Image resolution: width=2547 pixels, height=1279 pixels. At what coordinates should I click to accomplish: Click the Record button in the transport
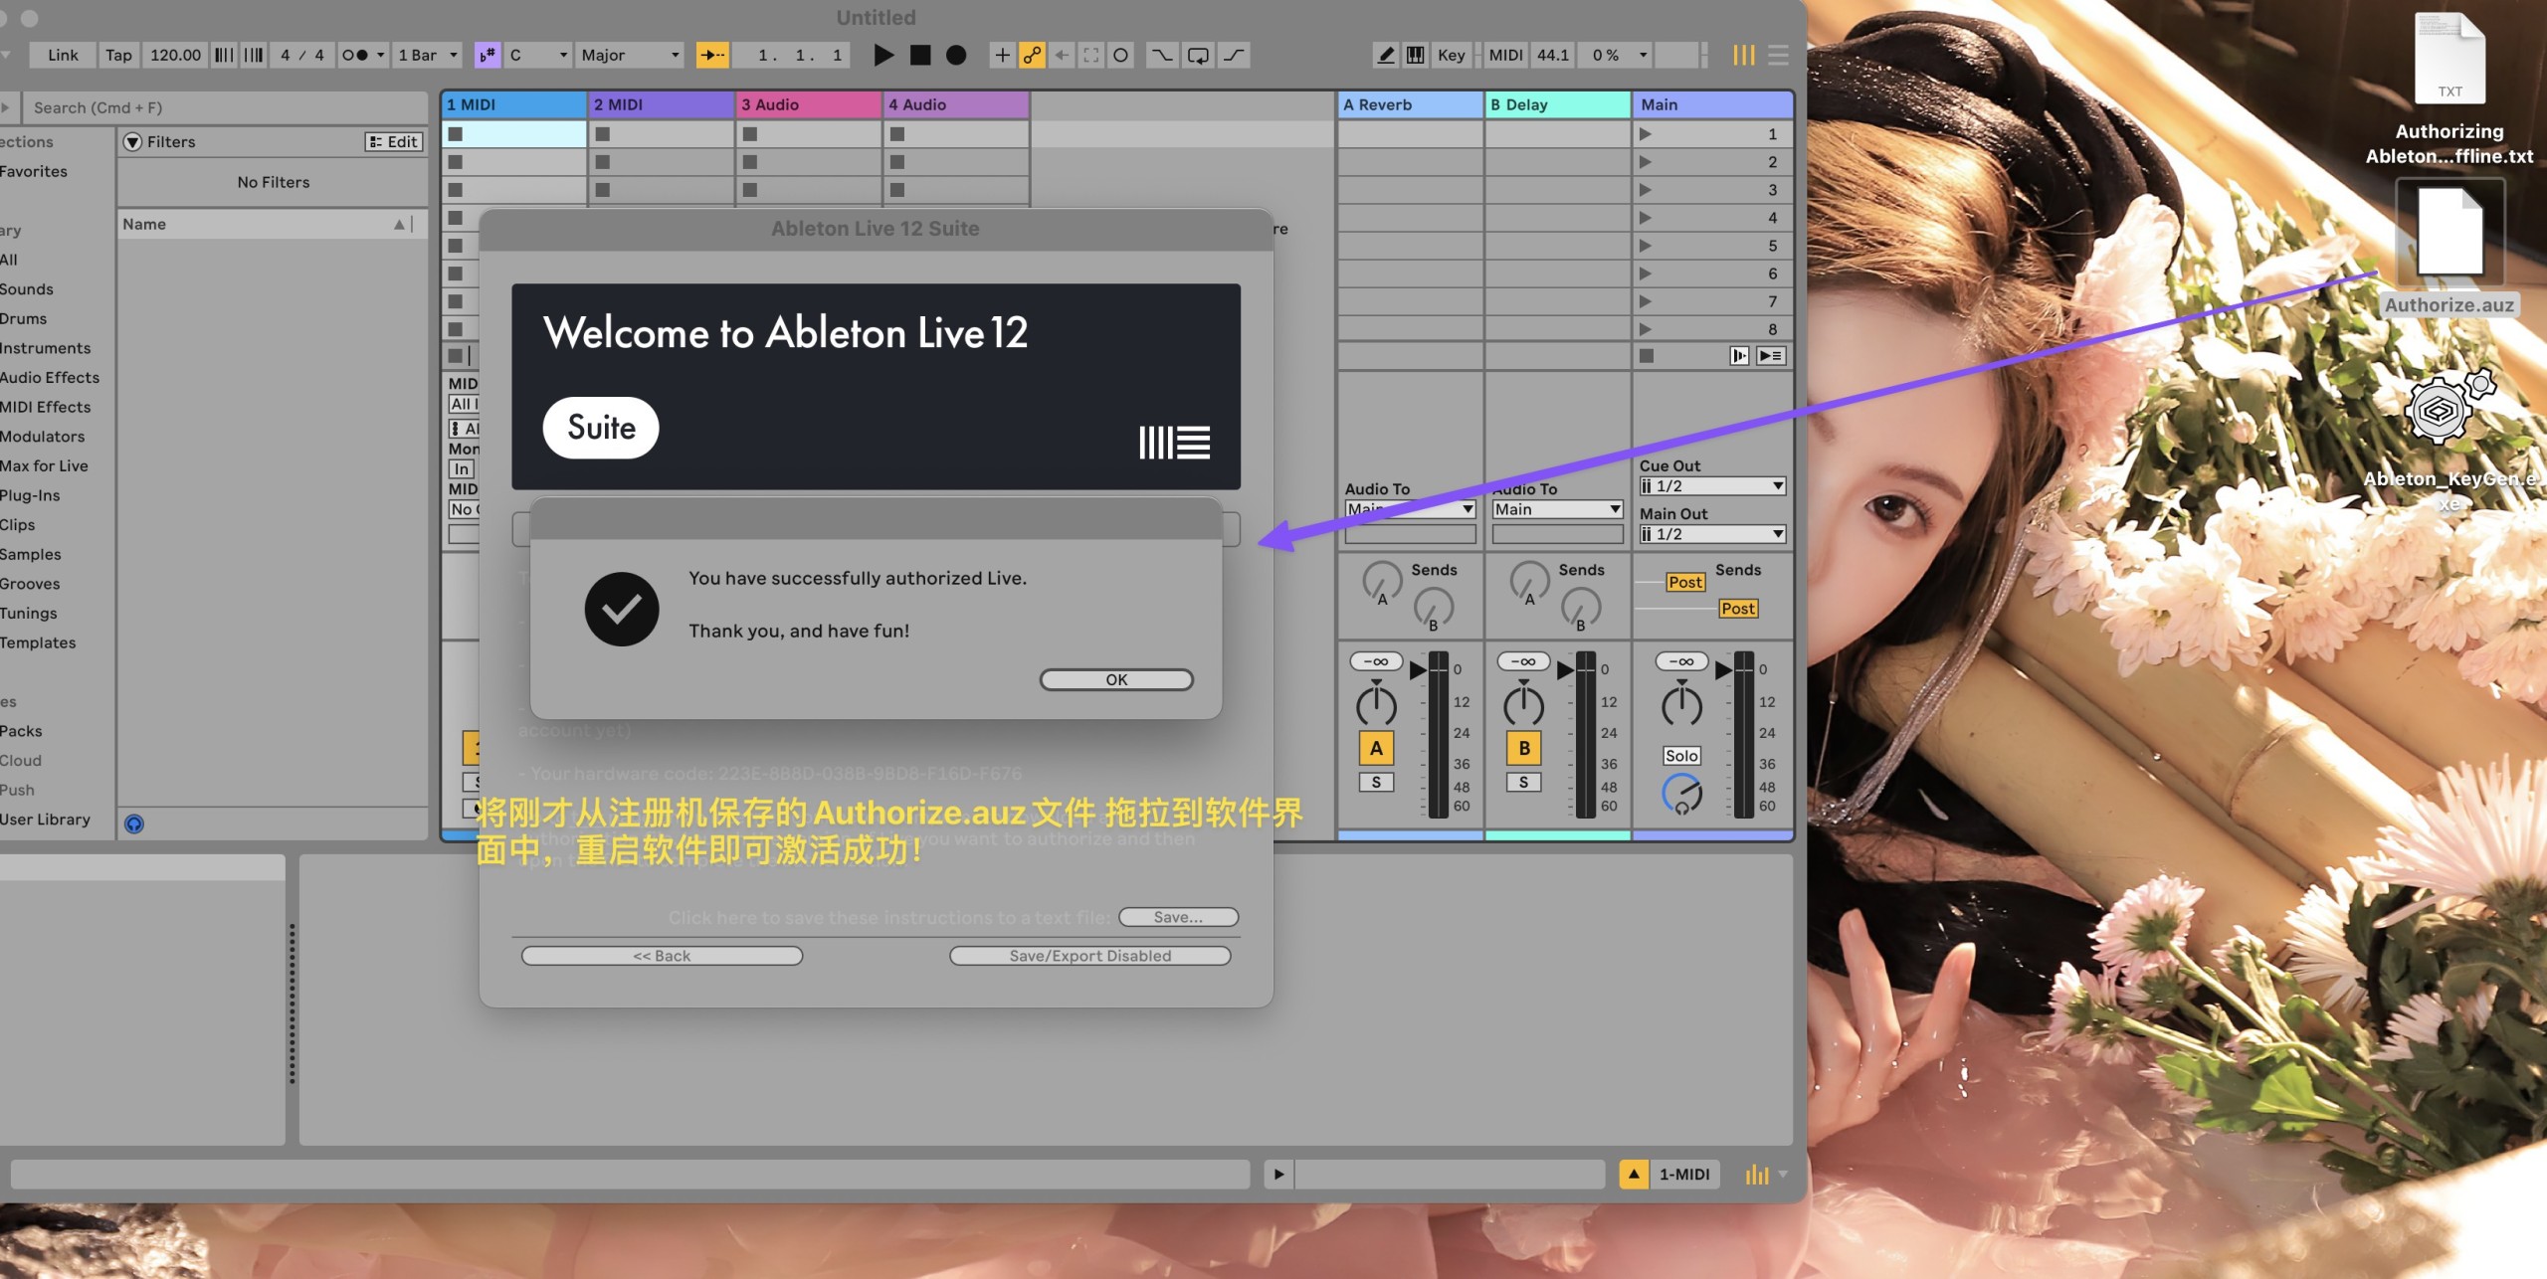click(x=956, y=55)
